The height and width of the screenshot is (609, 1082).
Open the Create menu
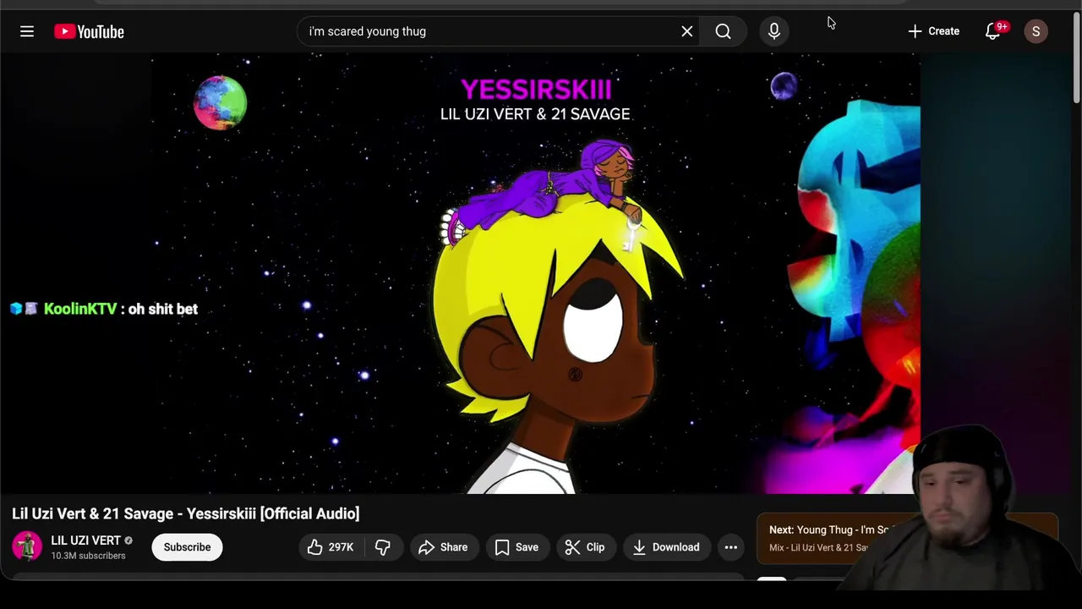(x=933, y=31)
